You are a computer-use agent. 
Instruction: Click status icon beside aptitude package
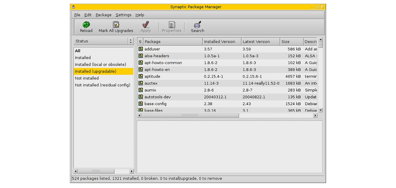pyautogui.click(x=141, y=76)
